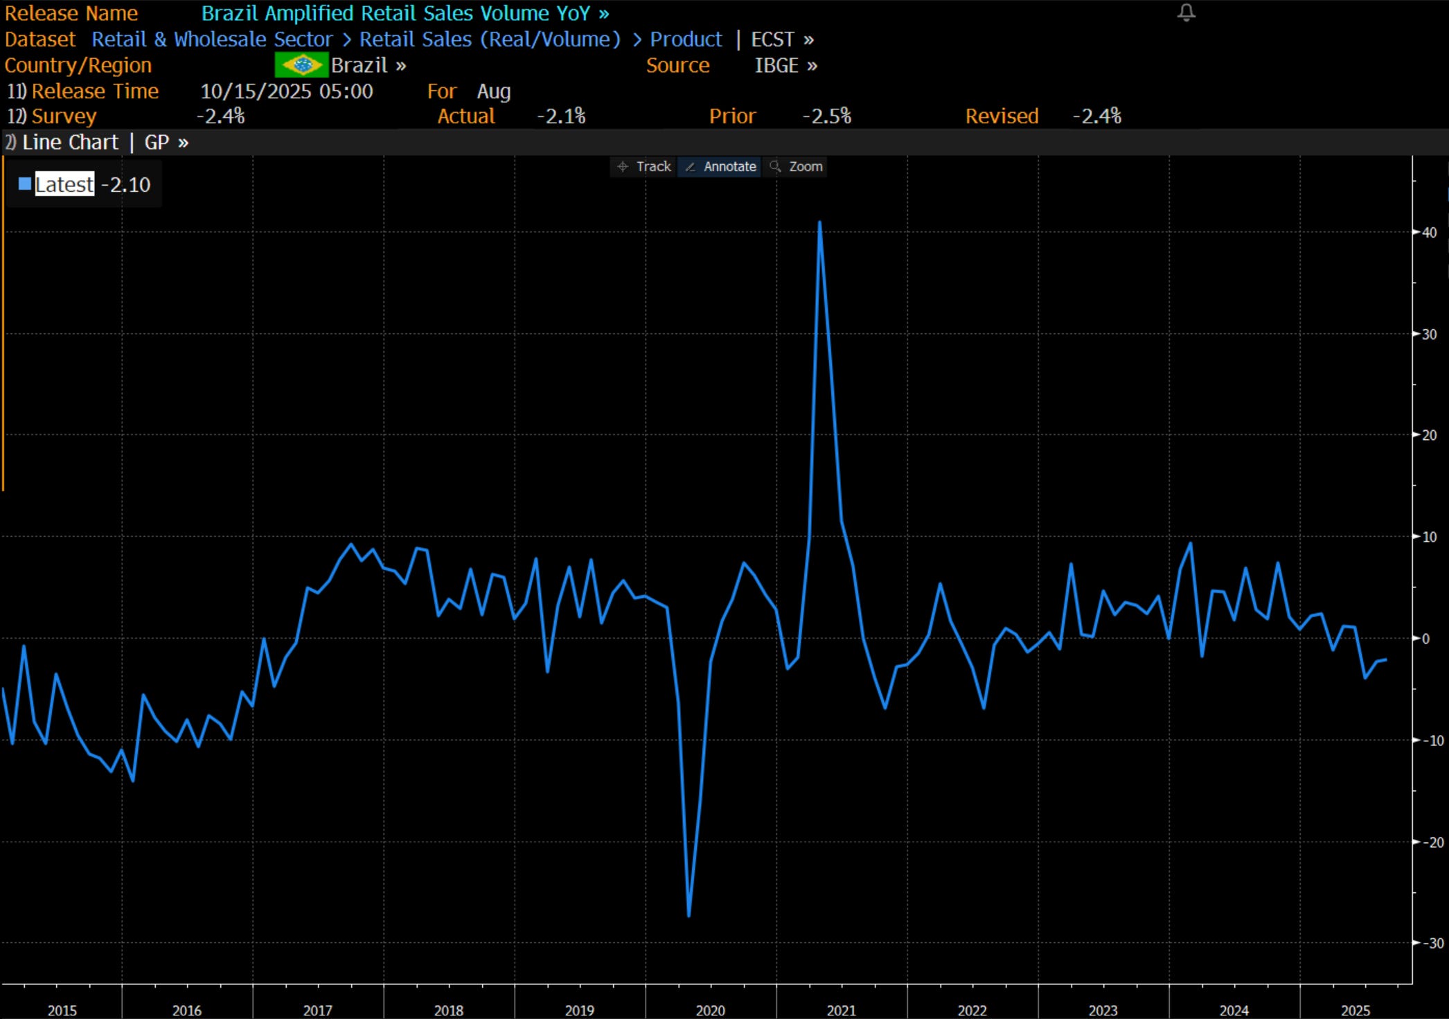This screenshot has width=1449, height=1019.
Task: Click the alert bell icon
Action: [1186, 12]
